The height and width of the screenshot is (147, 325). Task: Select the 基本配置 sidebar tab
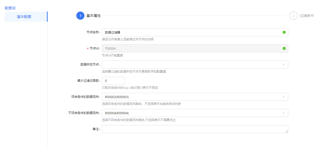pos(24,17)
